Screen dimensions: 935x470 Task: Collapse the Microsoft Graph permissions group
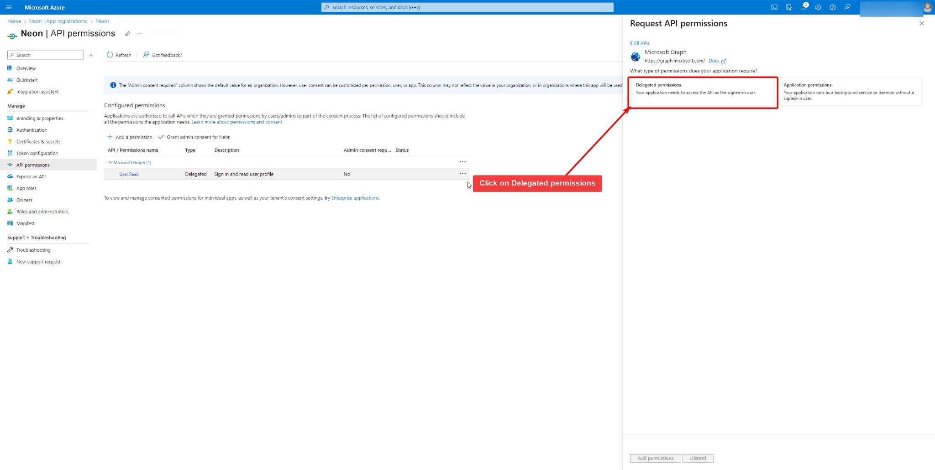[110, 162]
